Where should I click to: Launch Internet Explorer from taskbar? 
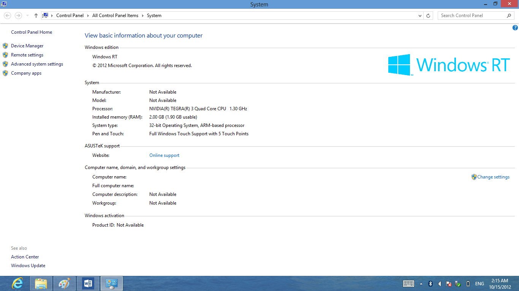[x=17, y=283]
